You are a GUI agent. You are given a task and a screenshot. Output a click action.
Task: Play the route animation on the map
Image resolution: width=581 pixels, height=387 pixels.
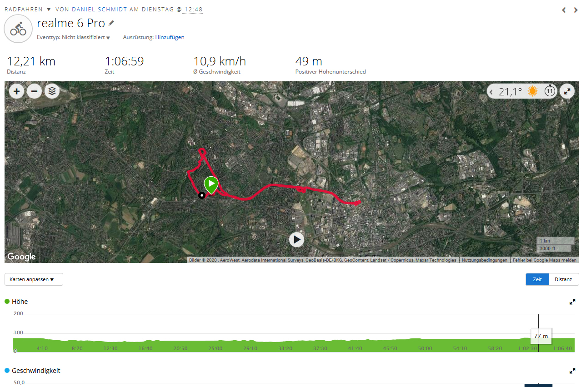click(x=296, y=239)
